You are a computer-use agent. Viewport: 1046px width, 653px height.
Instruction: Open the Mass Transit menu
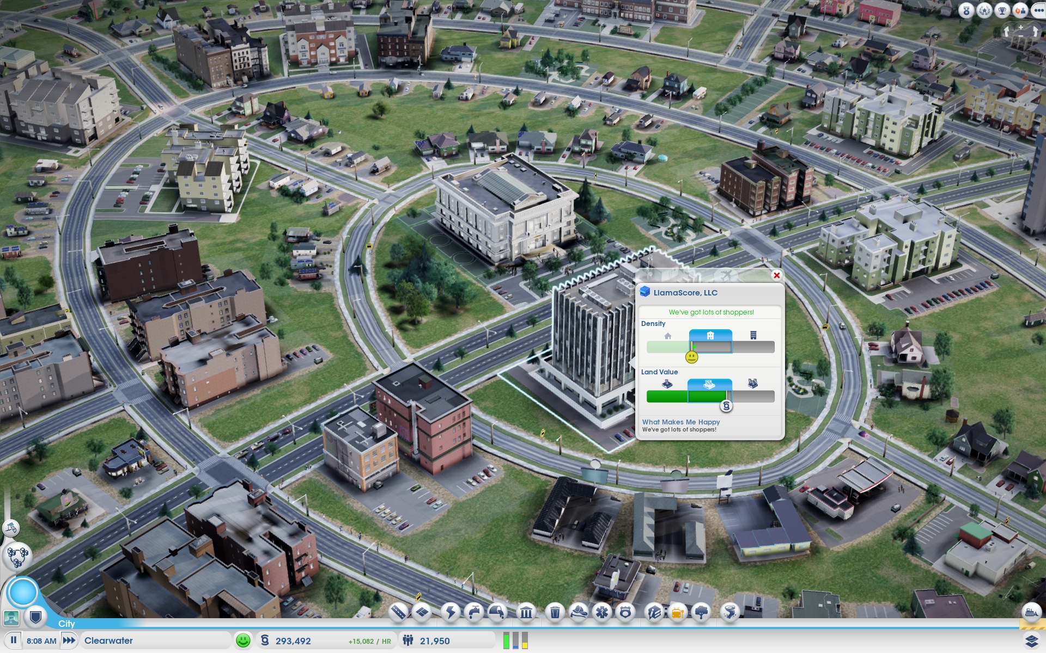677,612
